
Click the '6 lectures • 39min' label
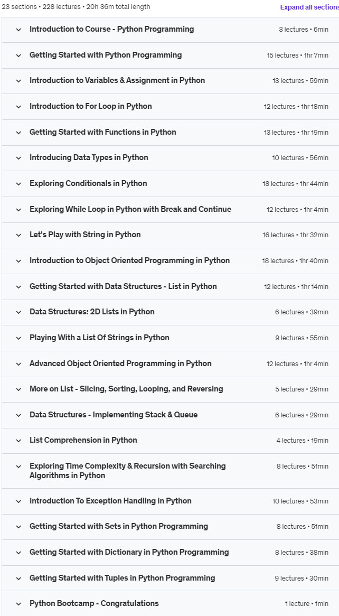302,312
